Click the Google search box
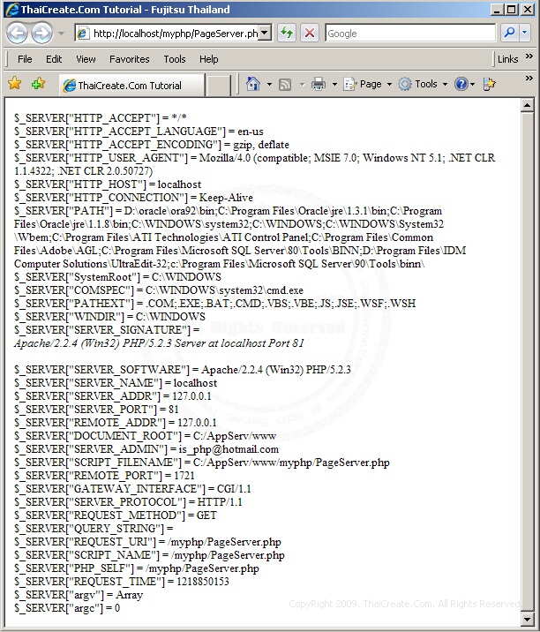Screen dimensions: 540x632 pos(410,33)
